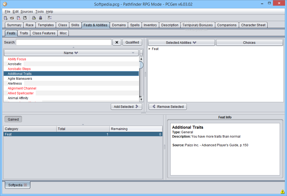Select the Feat row in the category table
The width and height of the screenshot is (287, 196).
tap(83, 134)
